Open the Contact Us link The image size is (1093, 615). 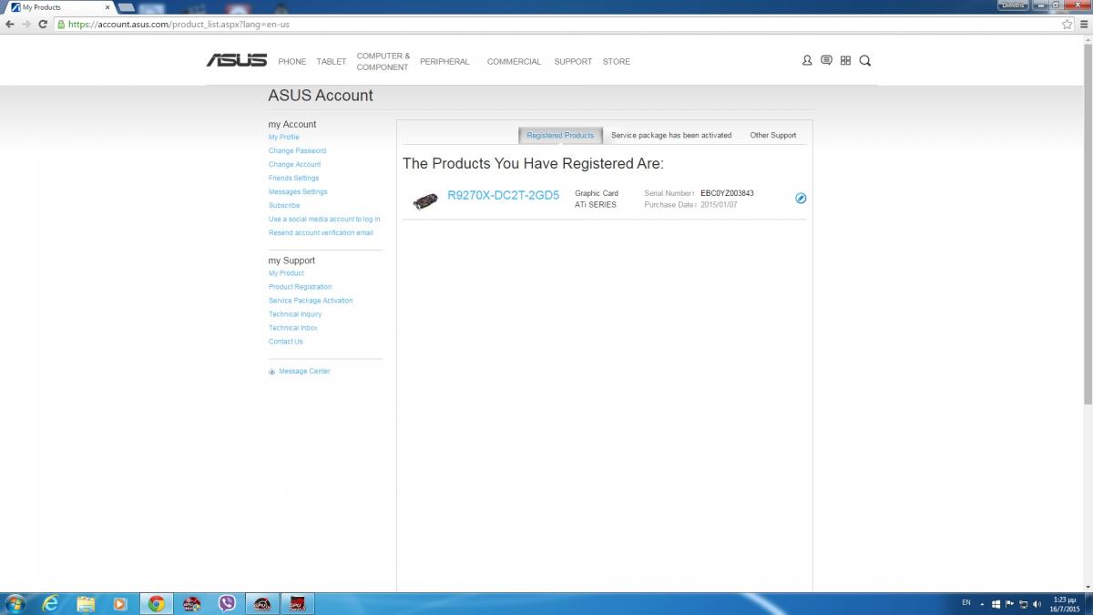[x=286, y=342]
